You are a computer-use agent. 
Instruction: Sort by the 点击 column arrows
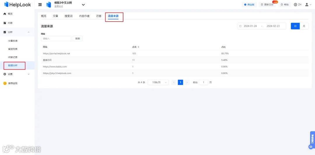(139, 47)
